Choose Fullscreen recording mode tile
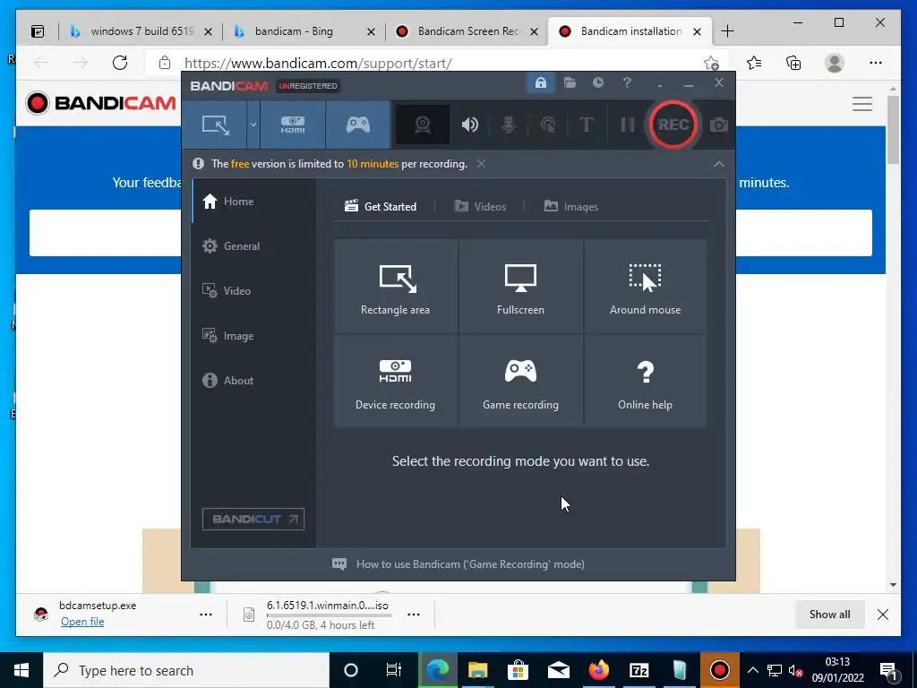 click(x=520, y=286)
